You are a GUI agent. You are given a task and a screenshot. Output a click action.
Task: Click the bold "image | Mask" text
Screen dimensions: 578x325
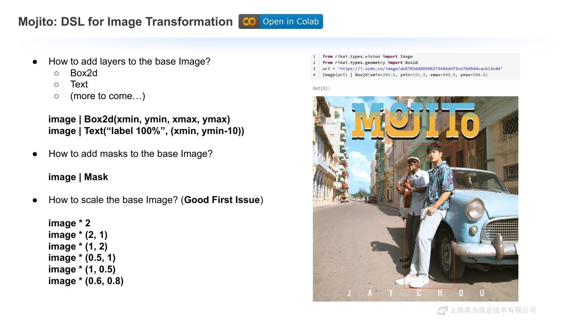click(78, 177)
